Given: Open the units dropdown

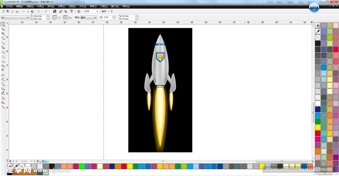Looking at the screenshot, I should coord(95,17).
